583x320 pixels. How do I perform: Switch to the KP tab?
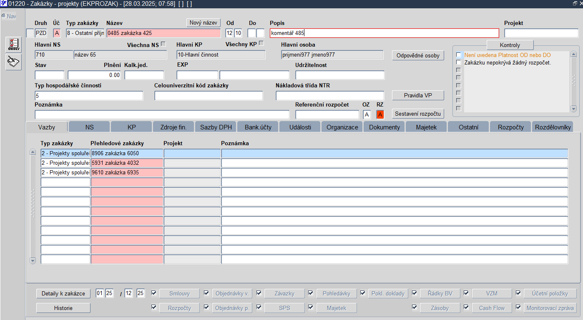[x=131, y=127]
